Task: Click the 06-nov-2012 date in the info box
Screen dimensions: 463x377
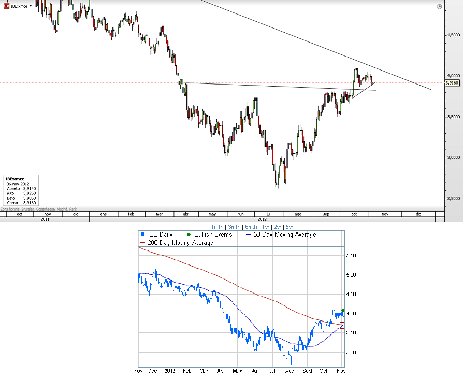Action: 18,184
